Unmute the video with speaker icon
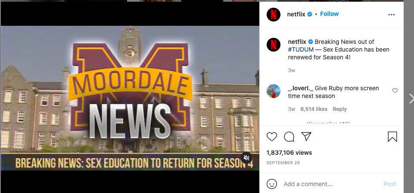 click(246, 158)
